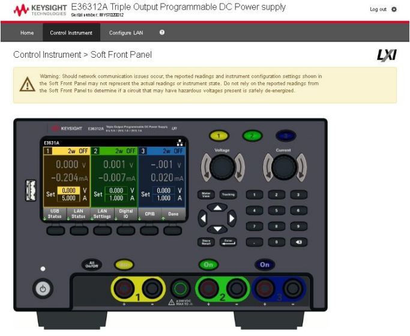Go to the Home tab
This screenshot has width=410, height=336.
point(27,32)
